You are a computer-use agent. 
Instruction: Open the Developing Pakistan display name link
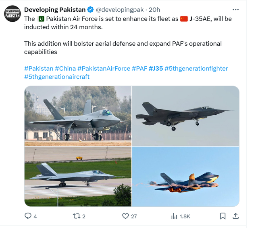[55, 10]
